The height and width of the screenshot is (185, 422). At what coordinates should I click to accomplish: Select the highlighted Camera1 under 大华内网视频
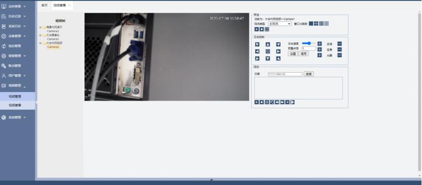point(53,47)
